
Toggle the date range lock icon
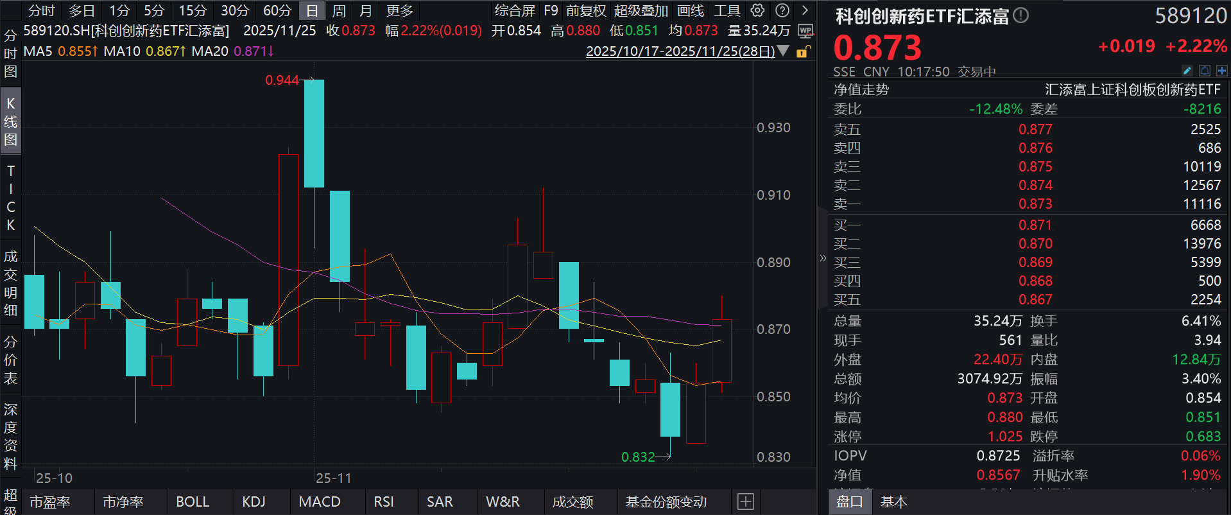pyautogui.click(x=803, y=51)
